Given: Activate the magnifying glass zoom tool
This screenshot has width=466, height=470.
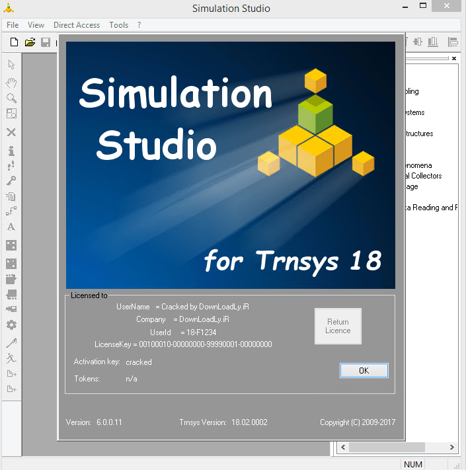Looking at the screenshot, I should [x=11, y=98].
